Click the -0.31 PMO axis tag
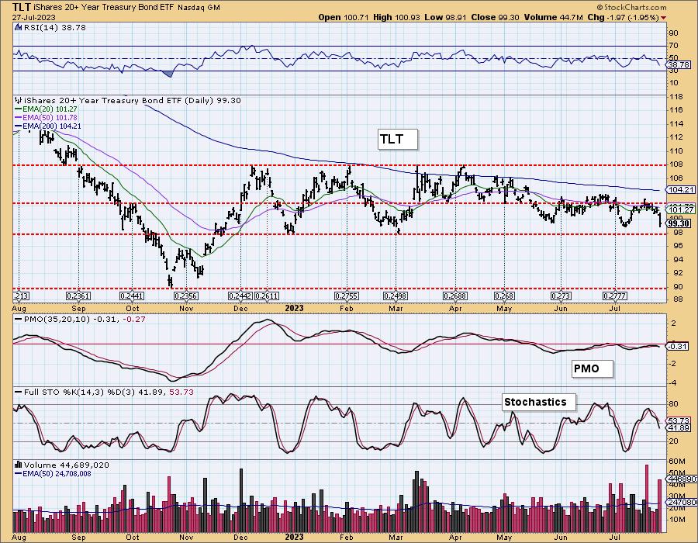The width and height of the screenshot is (698, 543). [679, 346]
